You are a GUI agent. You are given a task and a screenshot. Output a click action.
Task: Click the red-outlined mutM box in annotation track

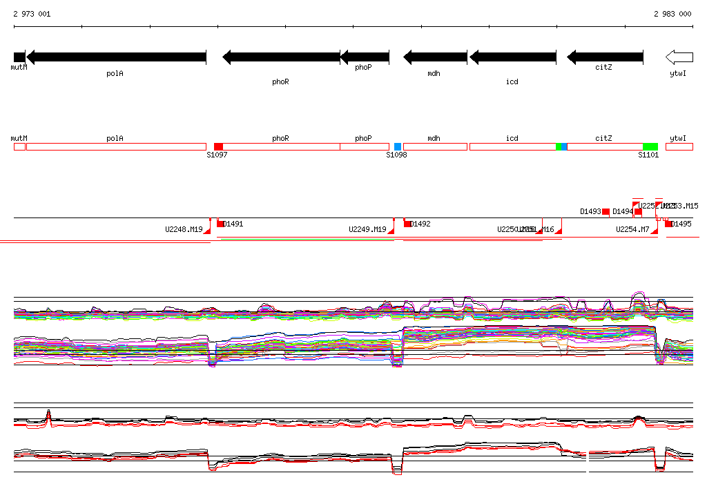pyautogui.click(x=19, y=146)
